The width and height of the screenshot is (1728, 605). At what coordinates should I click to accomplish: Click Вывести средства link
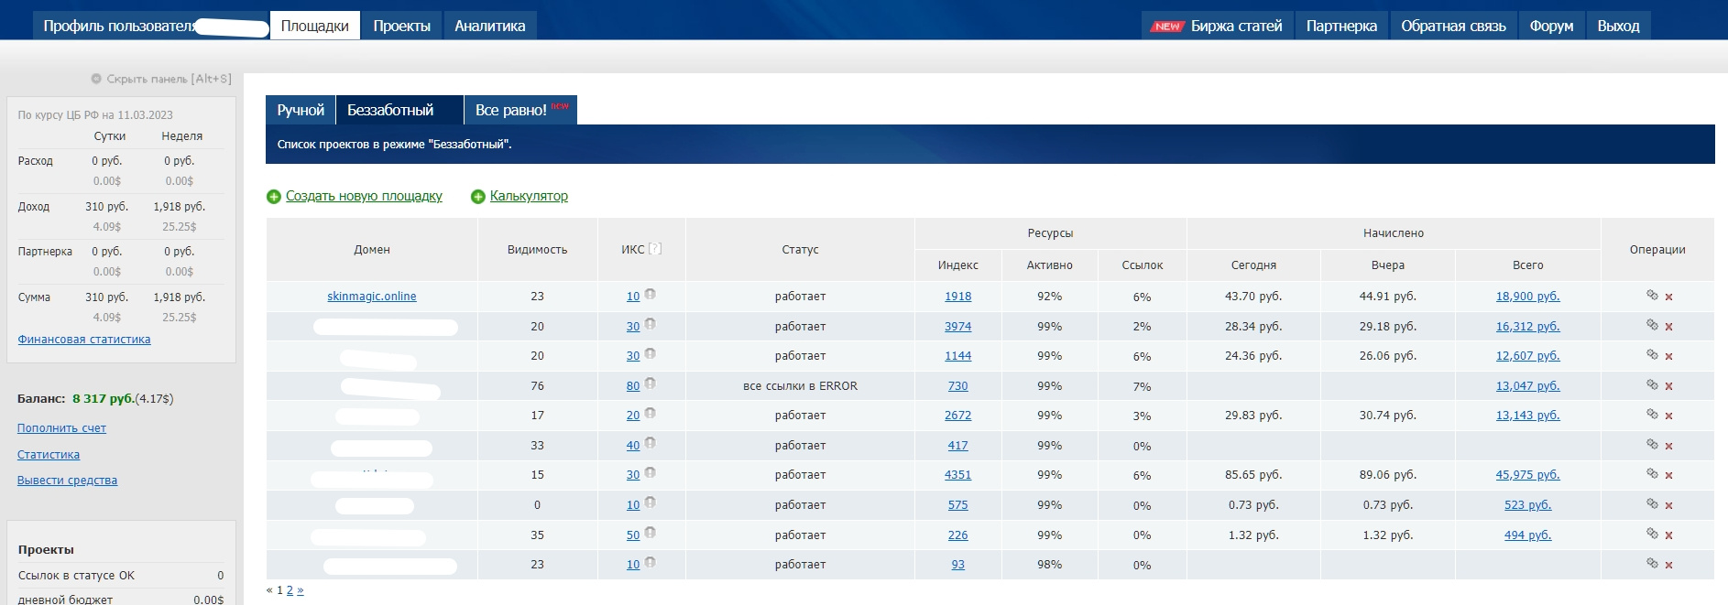tap(67, 481)
